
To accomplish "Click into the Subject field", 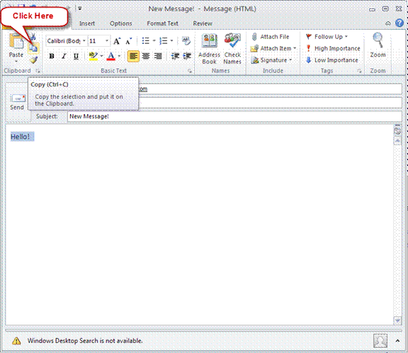I will point(234,116).
